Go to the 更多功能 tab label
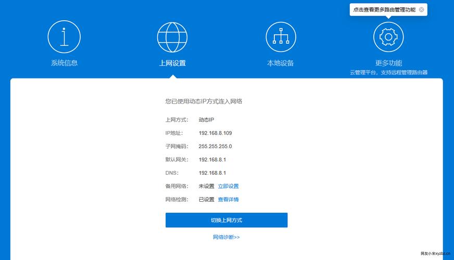The height and width of the screenshot is (260, 454). click(388, 63)
